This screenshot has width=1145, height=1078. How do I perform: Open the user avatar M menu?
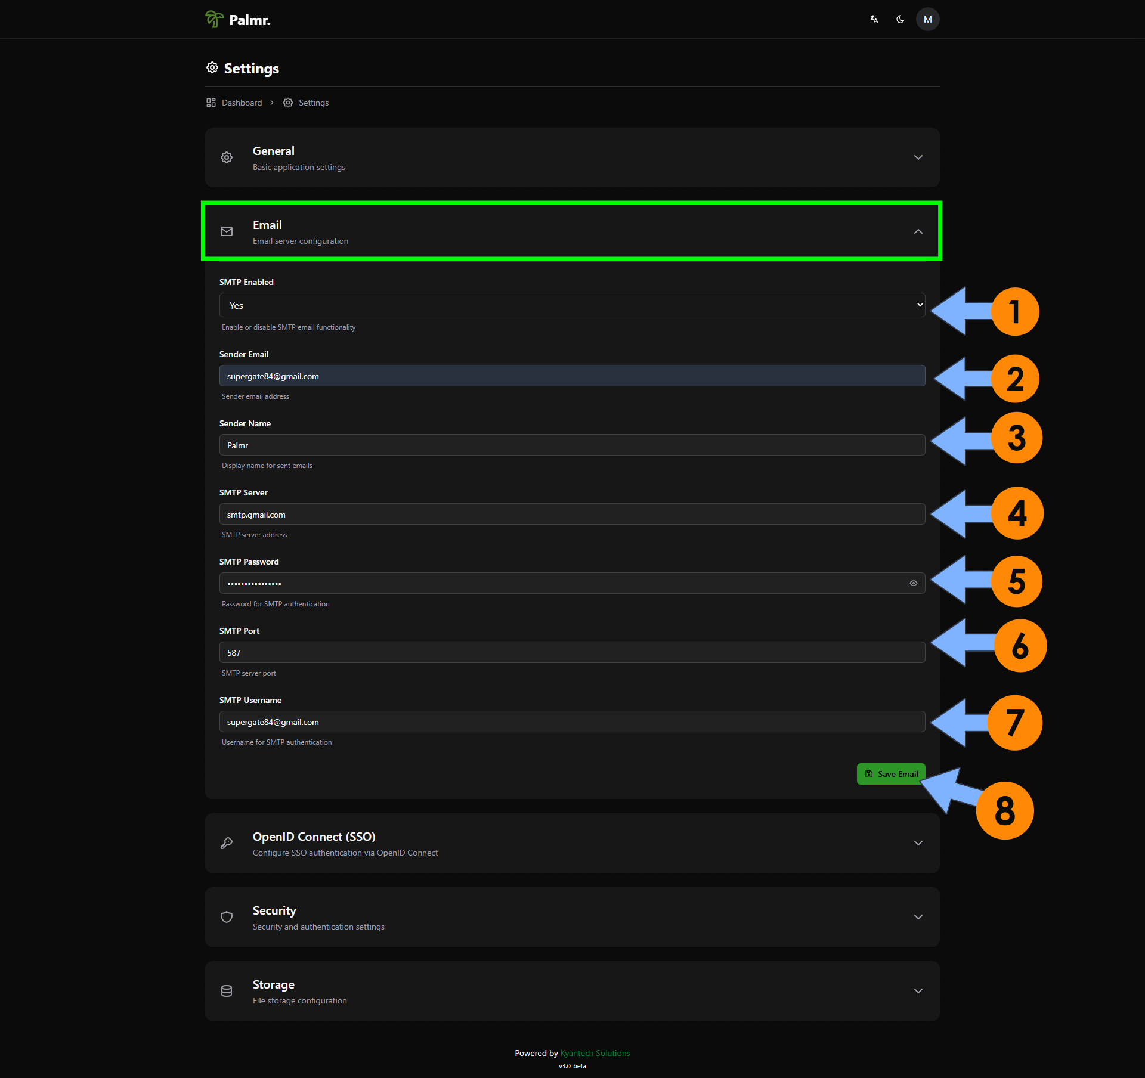[928, 19]
